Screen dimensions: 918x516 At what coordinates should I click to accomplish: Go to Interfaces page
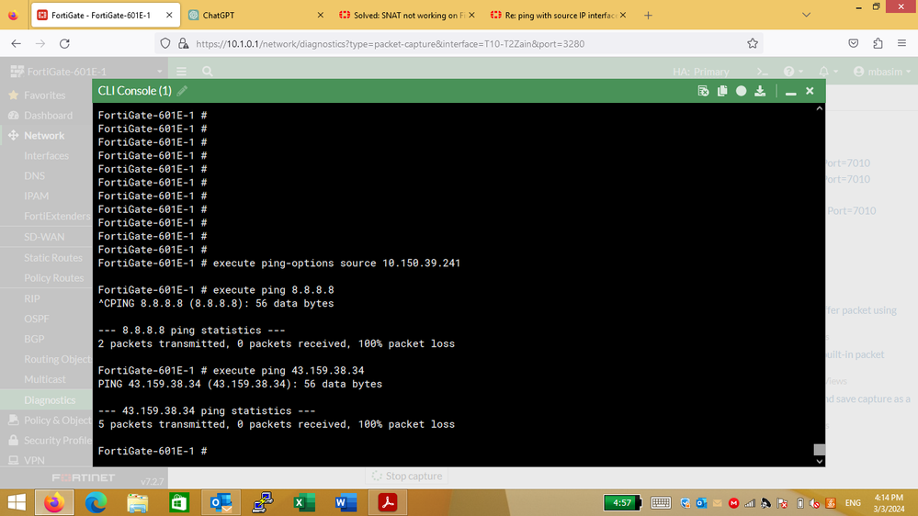click(46, 155)
